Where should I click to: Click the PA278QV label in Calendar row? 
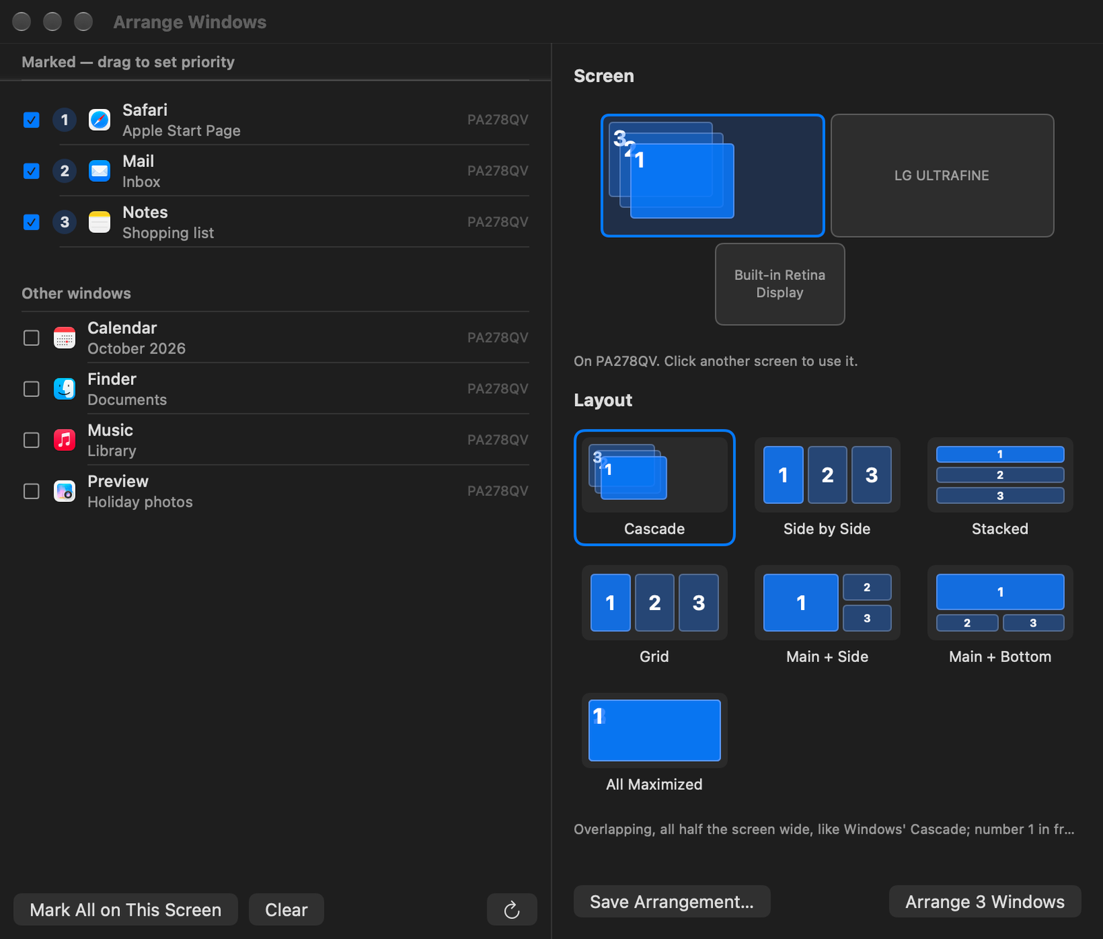pyautogui.click(x=498, y=338)
